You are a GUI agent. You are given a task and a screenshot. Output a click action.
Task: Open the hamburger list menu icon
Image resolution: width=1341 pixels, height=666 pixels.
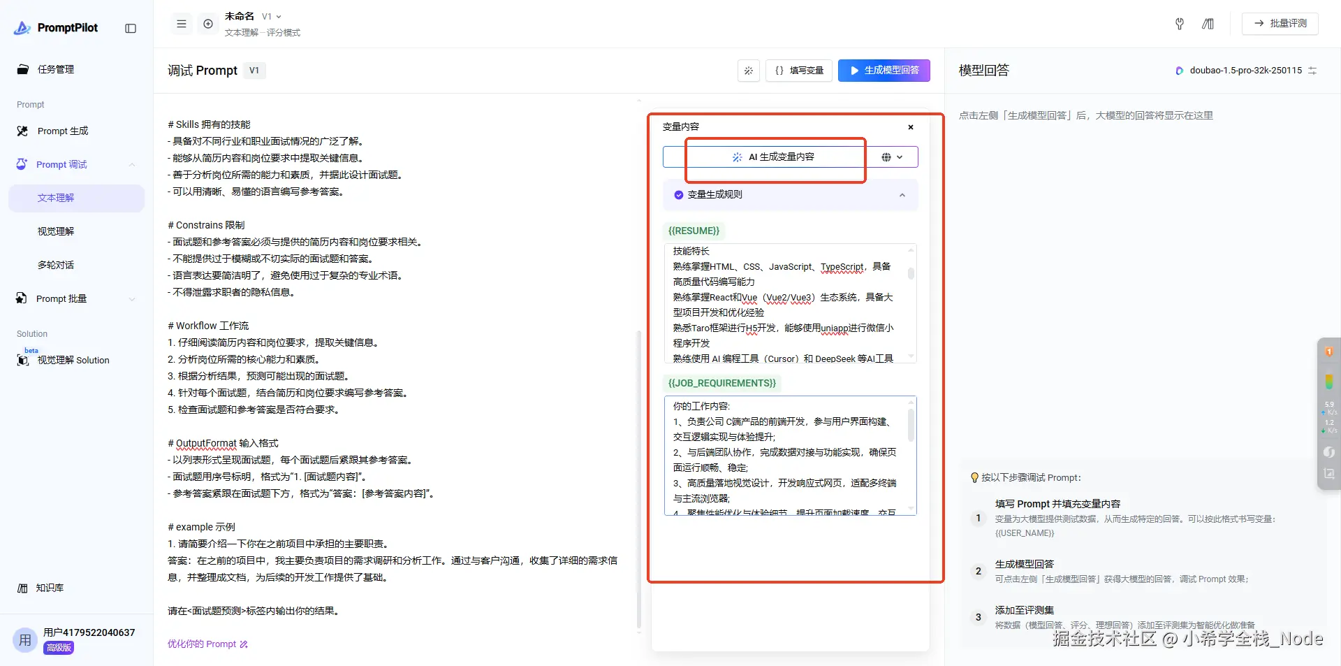pos(182,24)
